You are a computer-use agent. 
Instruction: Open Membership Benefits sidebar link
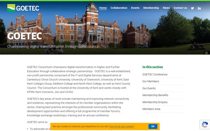coord(155,95)
